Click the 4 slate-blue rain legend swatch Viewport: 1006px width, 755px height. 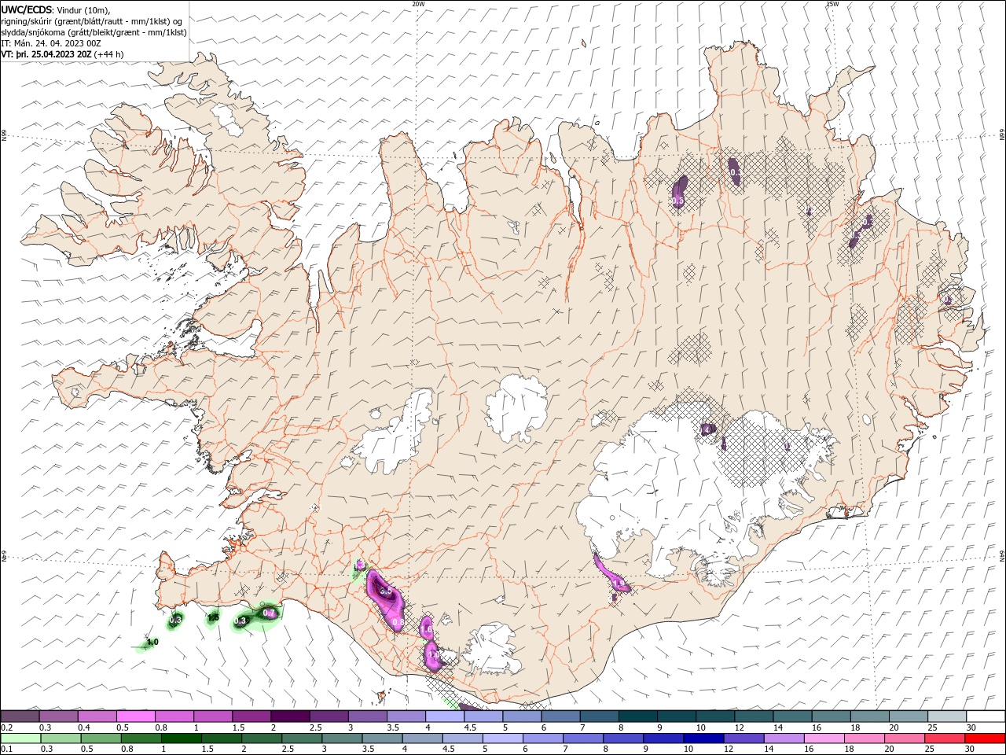422,738
